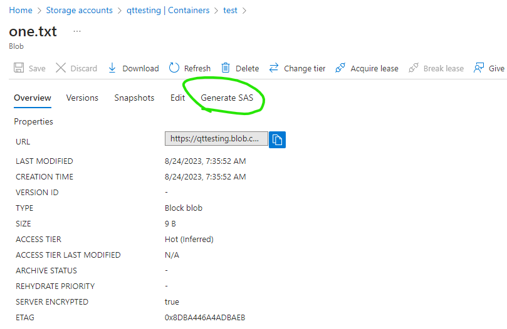Image resolution: width=507 pixels, height=329 pixels.
Task: Open the more options ellipsis next to one.txt
Action: (x=77, y=31)
